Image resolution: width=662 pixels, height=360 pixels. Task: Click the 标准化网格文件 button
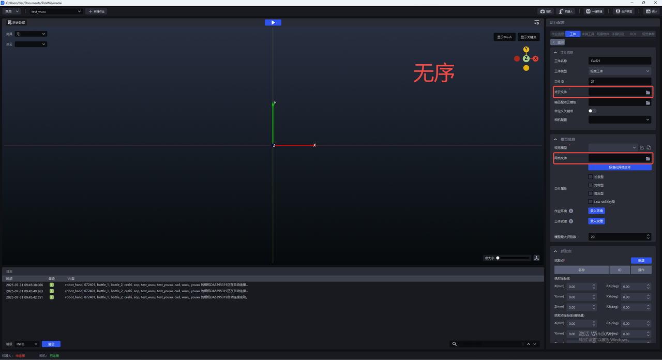click(x=620, y=168)
